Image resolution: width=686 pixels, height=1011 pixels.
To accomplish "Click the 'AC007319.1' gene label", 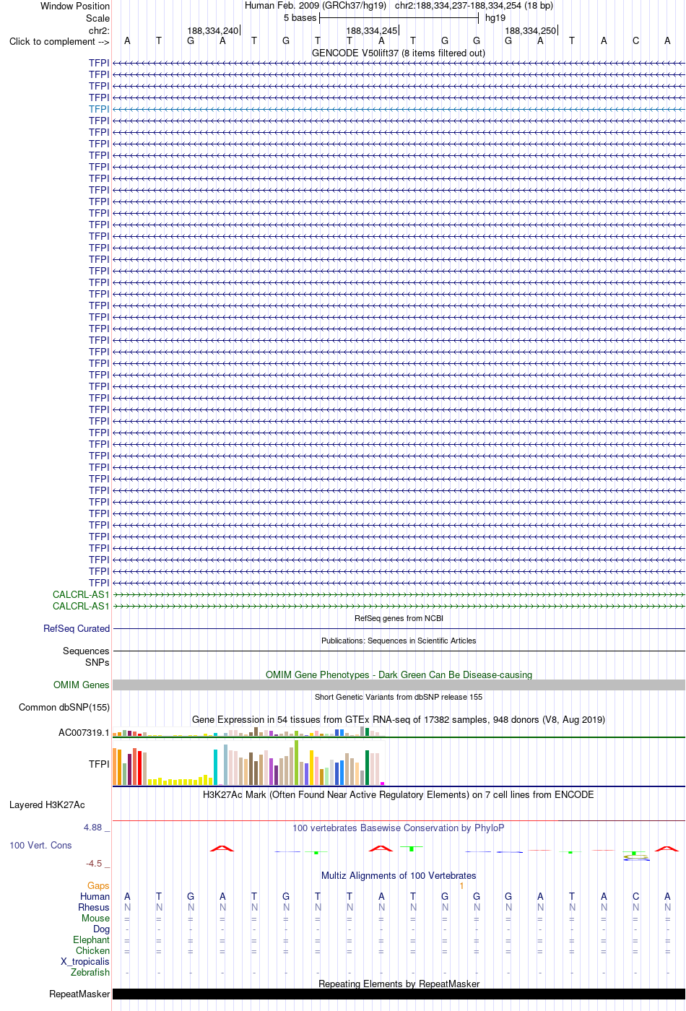I will point(84,732).
